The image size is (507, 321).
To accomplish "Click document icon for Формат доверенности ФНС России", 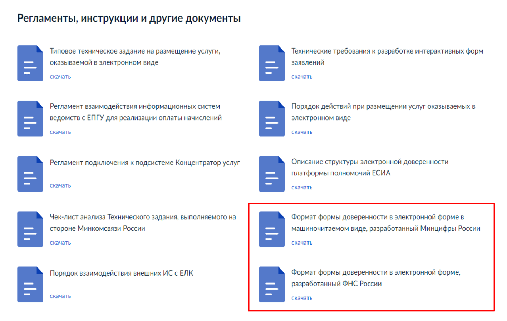I will pyautogui.click(x=272, y=284).
